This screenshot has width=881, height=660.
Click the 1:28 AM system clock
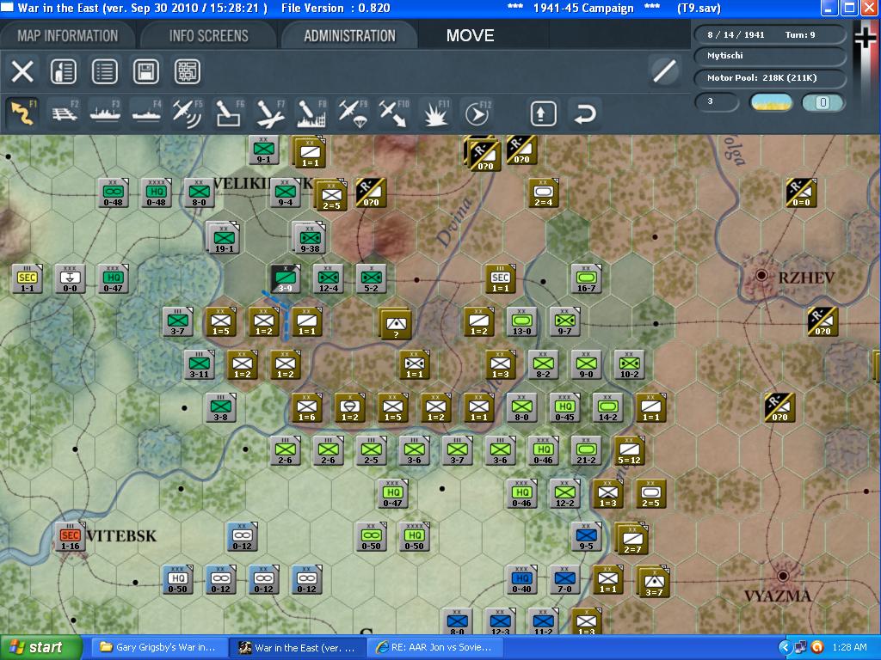coord(849,648)
